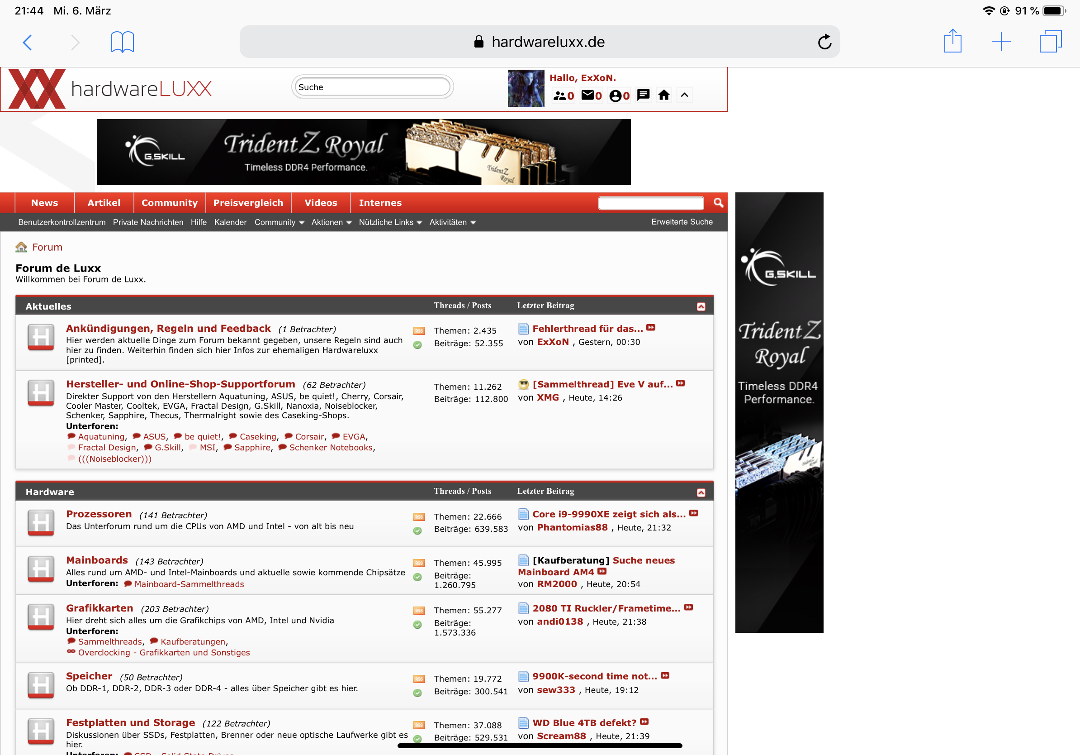This screenshot has width=1080, height=755.
Task: Open the chat bubble icon in header
Action: (643, 95)
